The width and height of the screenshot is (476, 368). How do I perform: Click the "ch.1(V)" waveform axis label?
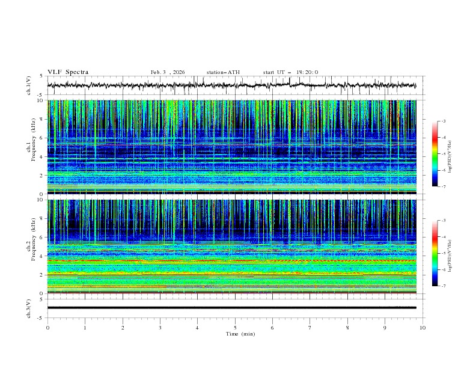click(29, 85)
